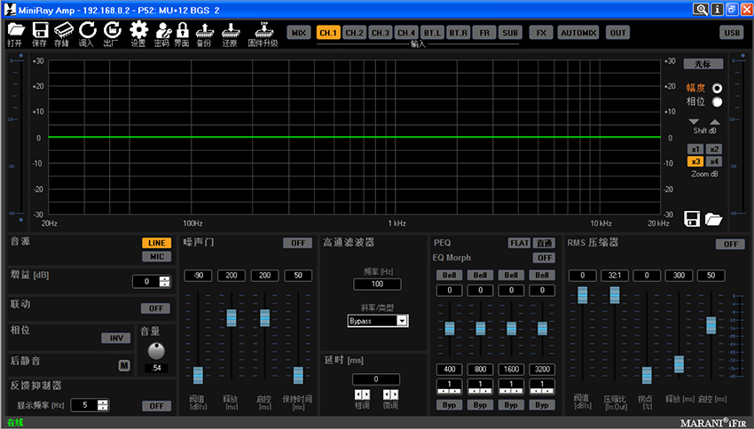Select the 相位 (Phase) radio button

(717, 102)
